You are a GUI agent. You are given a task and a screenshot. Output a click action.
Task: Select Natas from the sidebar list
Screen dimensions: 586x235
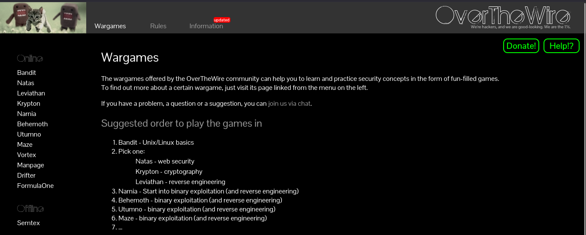[26, 83]
